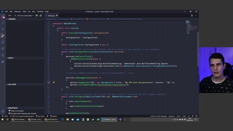Click the .NET Core Launch (web) status bar item

click(x=22, y=116)
